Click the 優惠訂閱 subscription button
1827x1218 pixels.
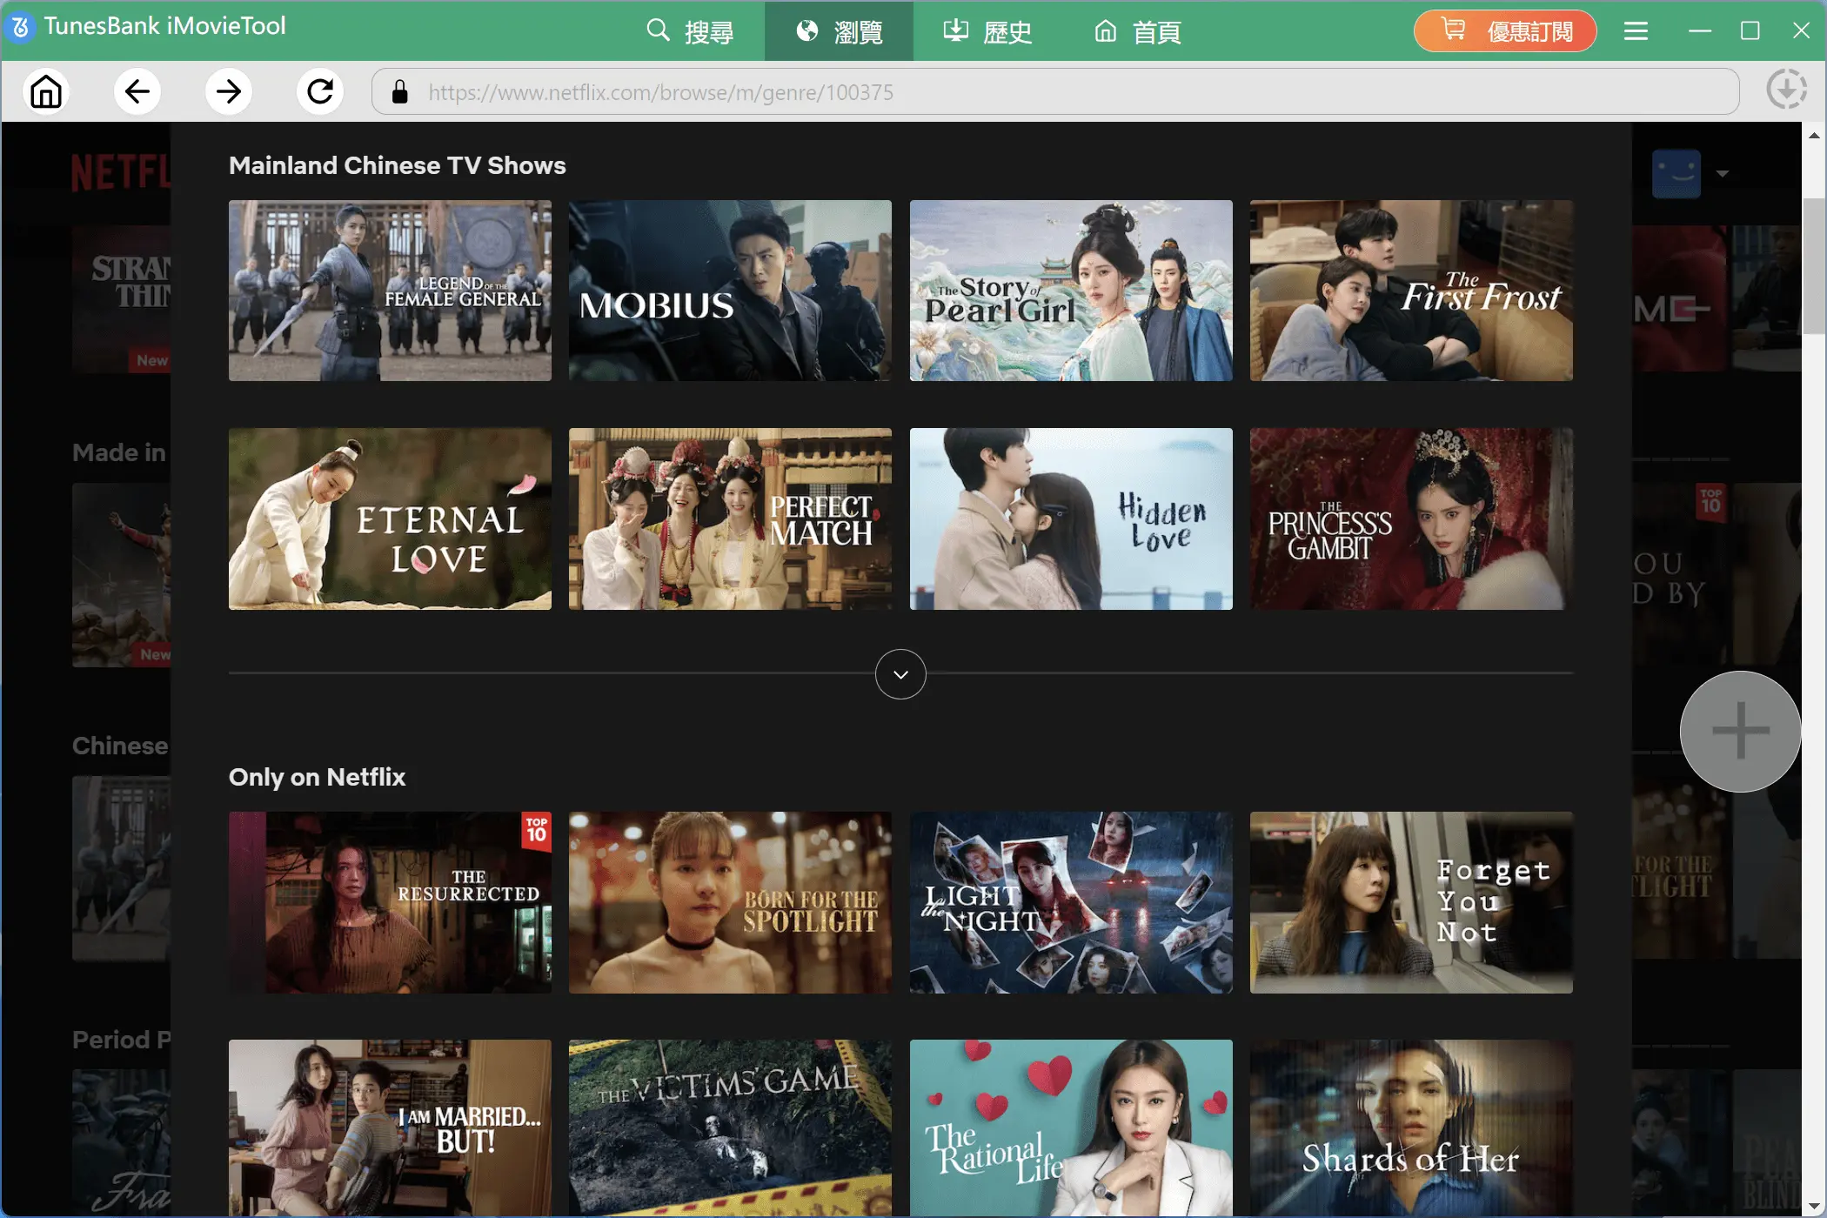1504,30
